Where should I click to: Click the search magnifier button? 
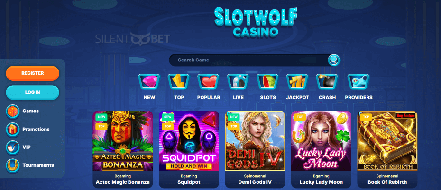(334, 60)
